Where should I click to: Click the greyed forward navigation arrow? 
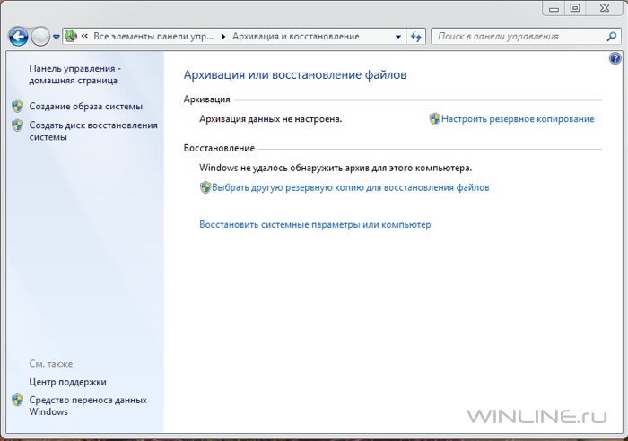point(40,37)
